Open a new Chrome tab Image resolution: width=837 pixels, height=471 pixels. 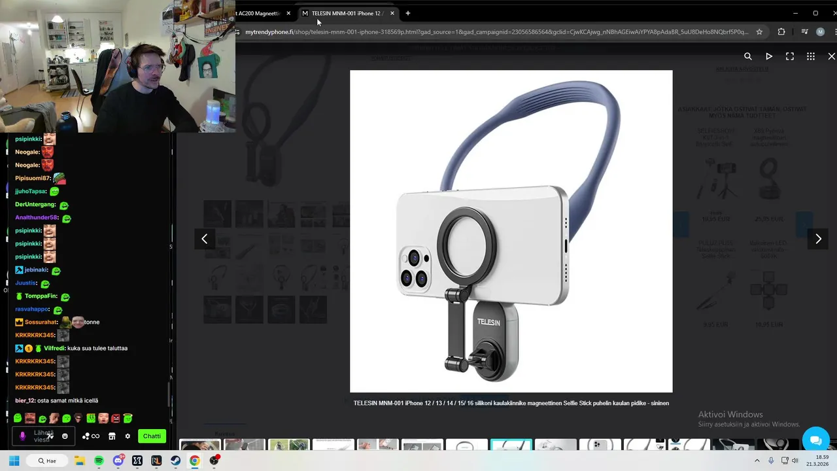coord(408,13)
